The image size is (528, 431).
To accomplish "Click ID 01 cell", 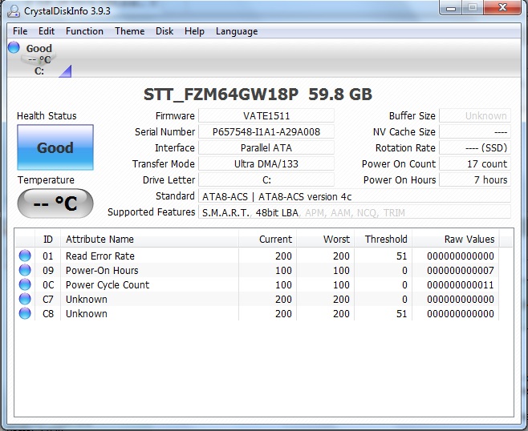I will [48, 256].
